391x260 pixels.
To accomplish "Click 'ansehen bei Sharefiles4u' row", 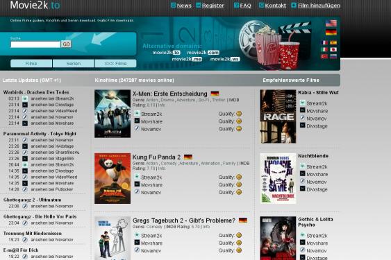I will click(55, 152).
